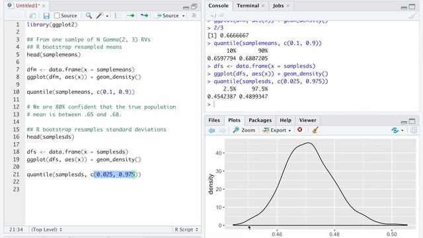Switch to the Console tab

point(218,6)
